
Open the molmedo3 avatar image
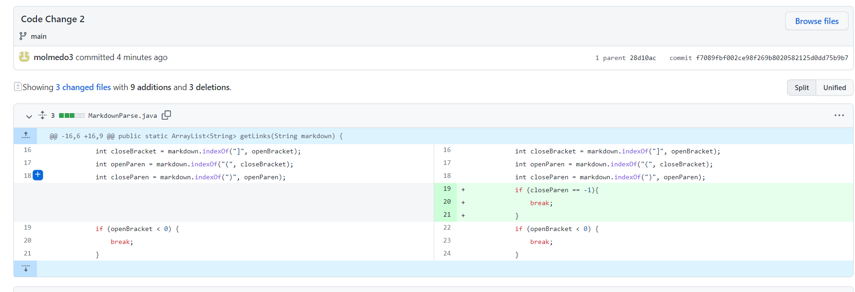point(24,57)
